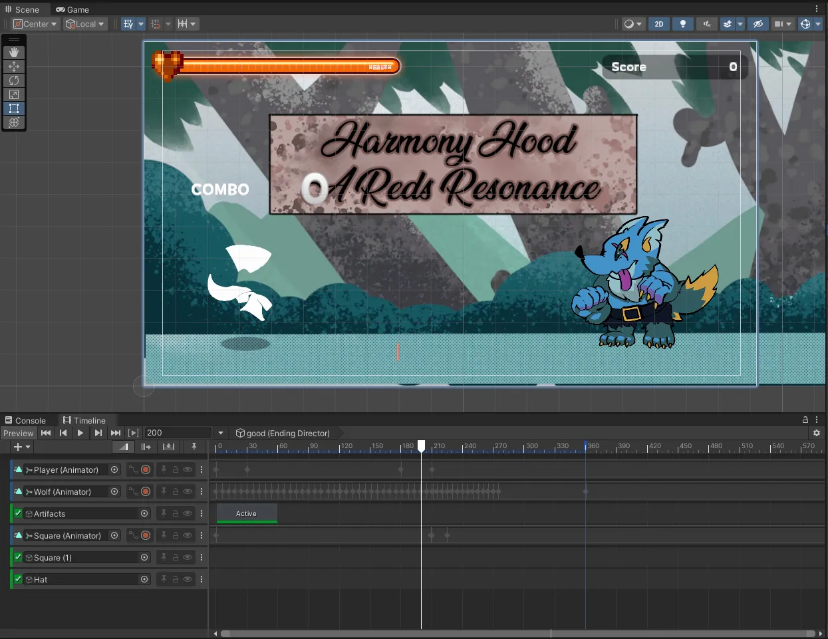
Task: Select the Scale tool
Action: point(14,94)
